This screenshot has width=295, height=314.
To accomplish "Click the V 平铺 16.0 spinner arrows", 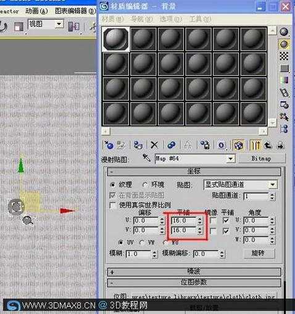I will click(x=200, y=231).
